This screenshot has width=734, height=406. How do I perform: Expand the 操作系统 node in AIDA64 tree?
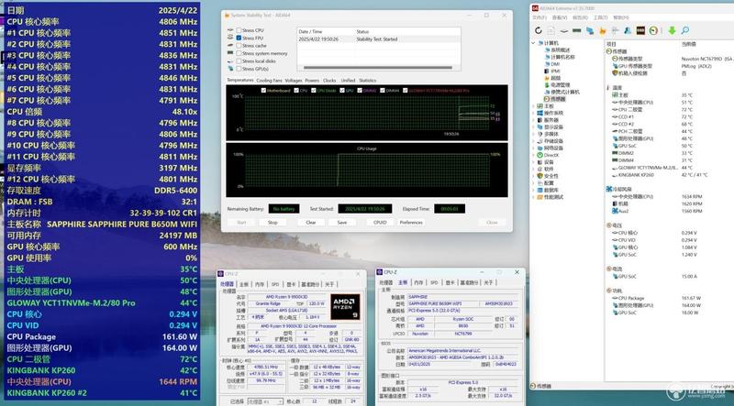coord(533,114)
